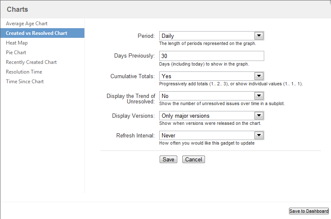The image size is (331, 219).
Task: Click Save to Dashboard
Action: coord(309,211)
